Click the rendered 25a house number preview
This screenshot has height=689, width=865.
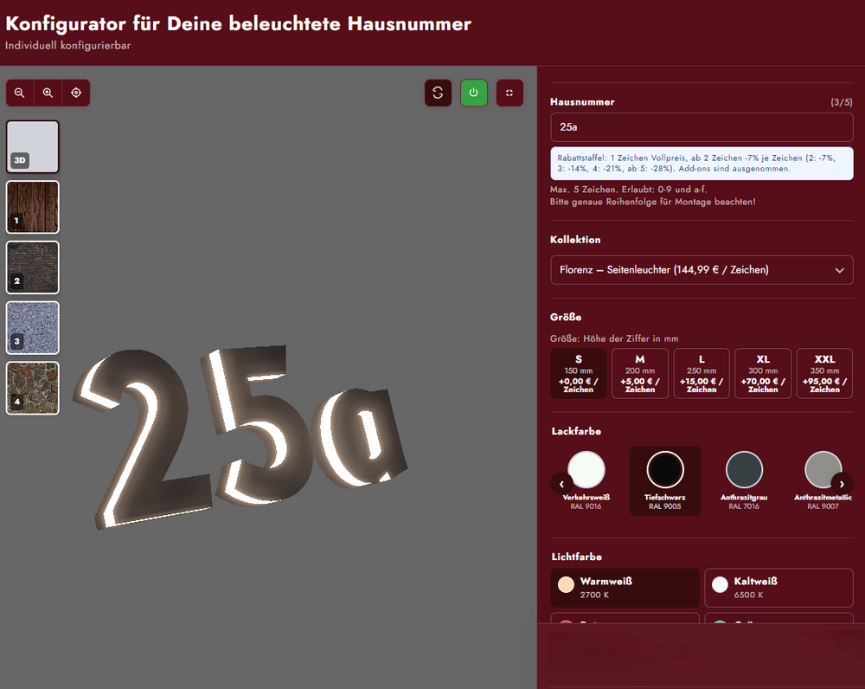(241, 436)
